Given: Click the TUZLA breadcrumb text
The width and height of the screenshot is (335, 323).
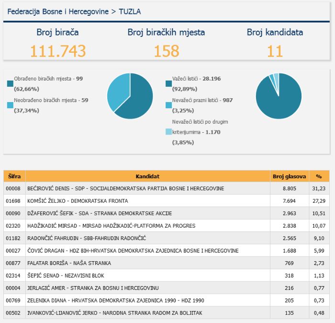Looking at the screenshot, I should pyautogui.click(x=130, y=12).
